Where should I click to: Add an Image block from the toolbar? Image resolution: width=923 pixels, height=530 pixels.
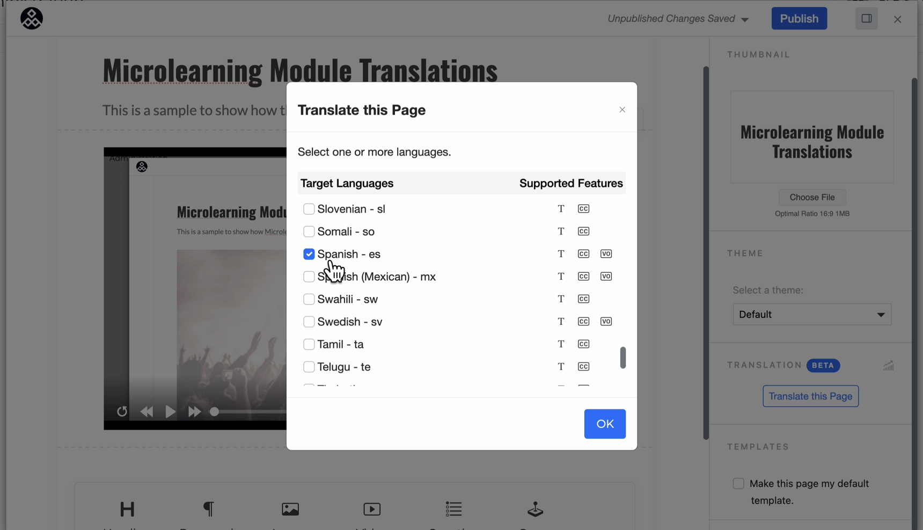click(290, 509)
